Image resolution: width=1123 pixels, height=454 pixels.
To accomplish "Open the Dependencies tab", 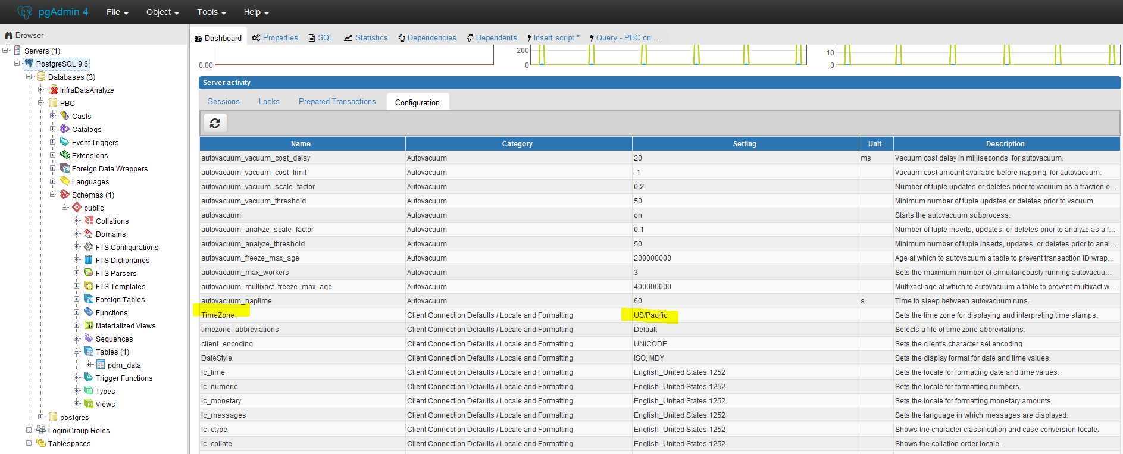I will (x=427, y=37).
